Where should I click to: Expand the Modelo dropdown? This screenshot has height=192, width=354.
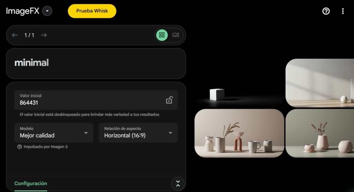click(x=54, y=133)
